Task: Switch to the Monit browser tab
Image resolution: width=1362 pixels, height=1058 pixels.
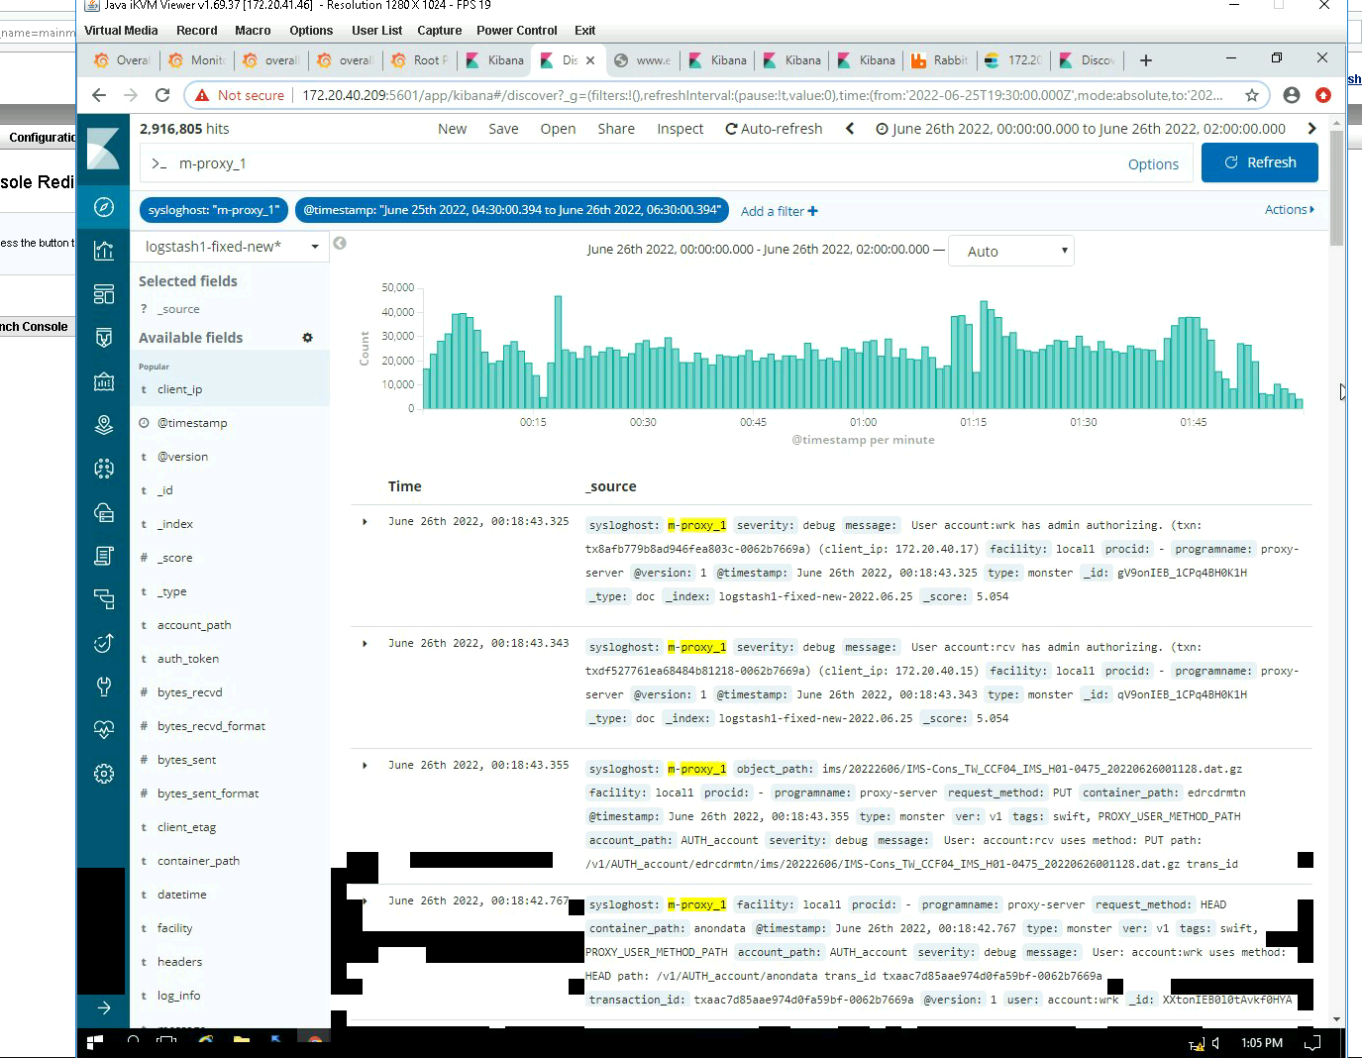Action: pyautogui.click(x=197, y=60)
